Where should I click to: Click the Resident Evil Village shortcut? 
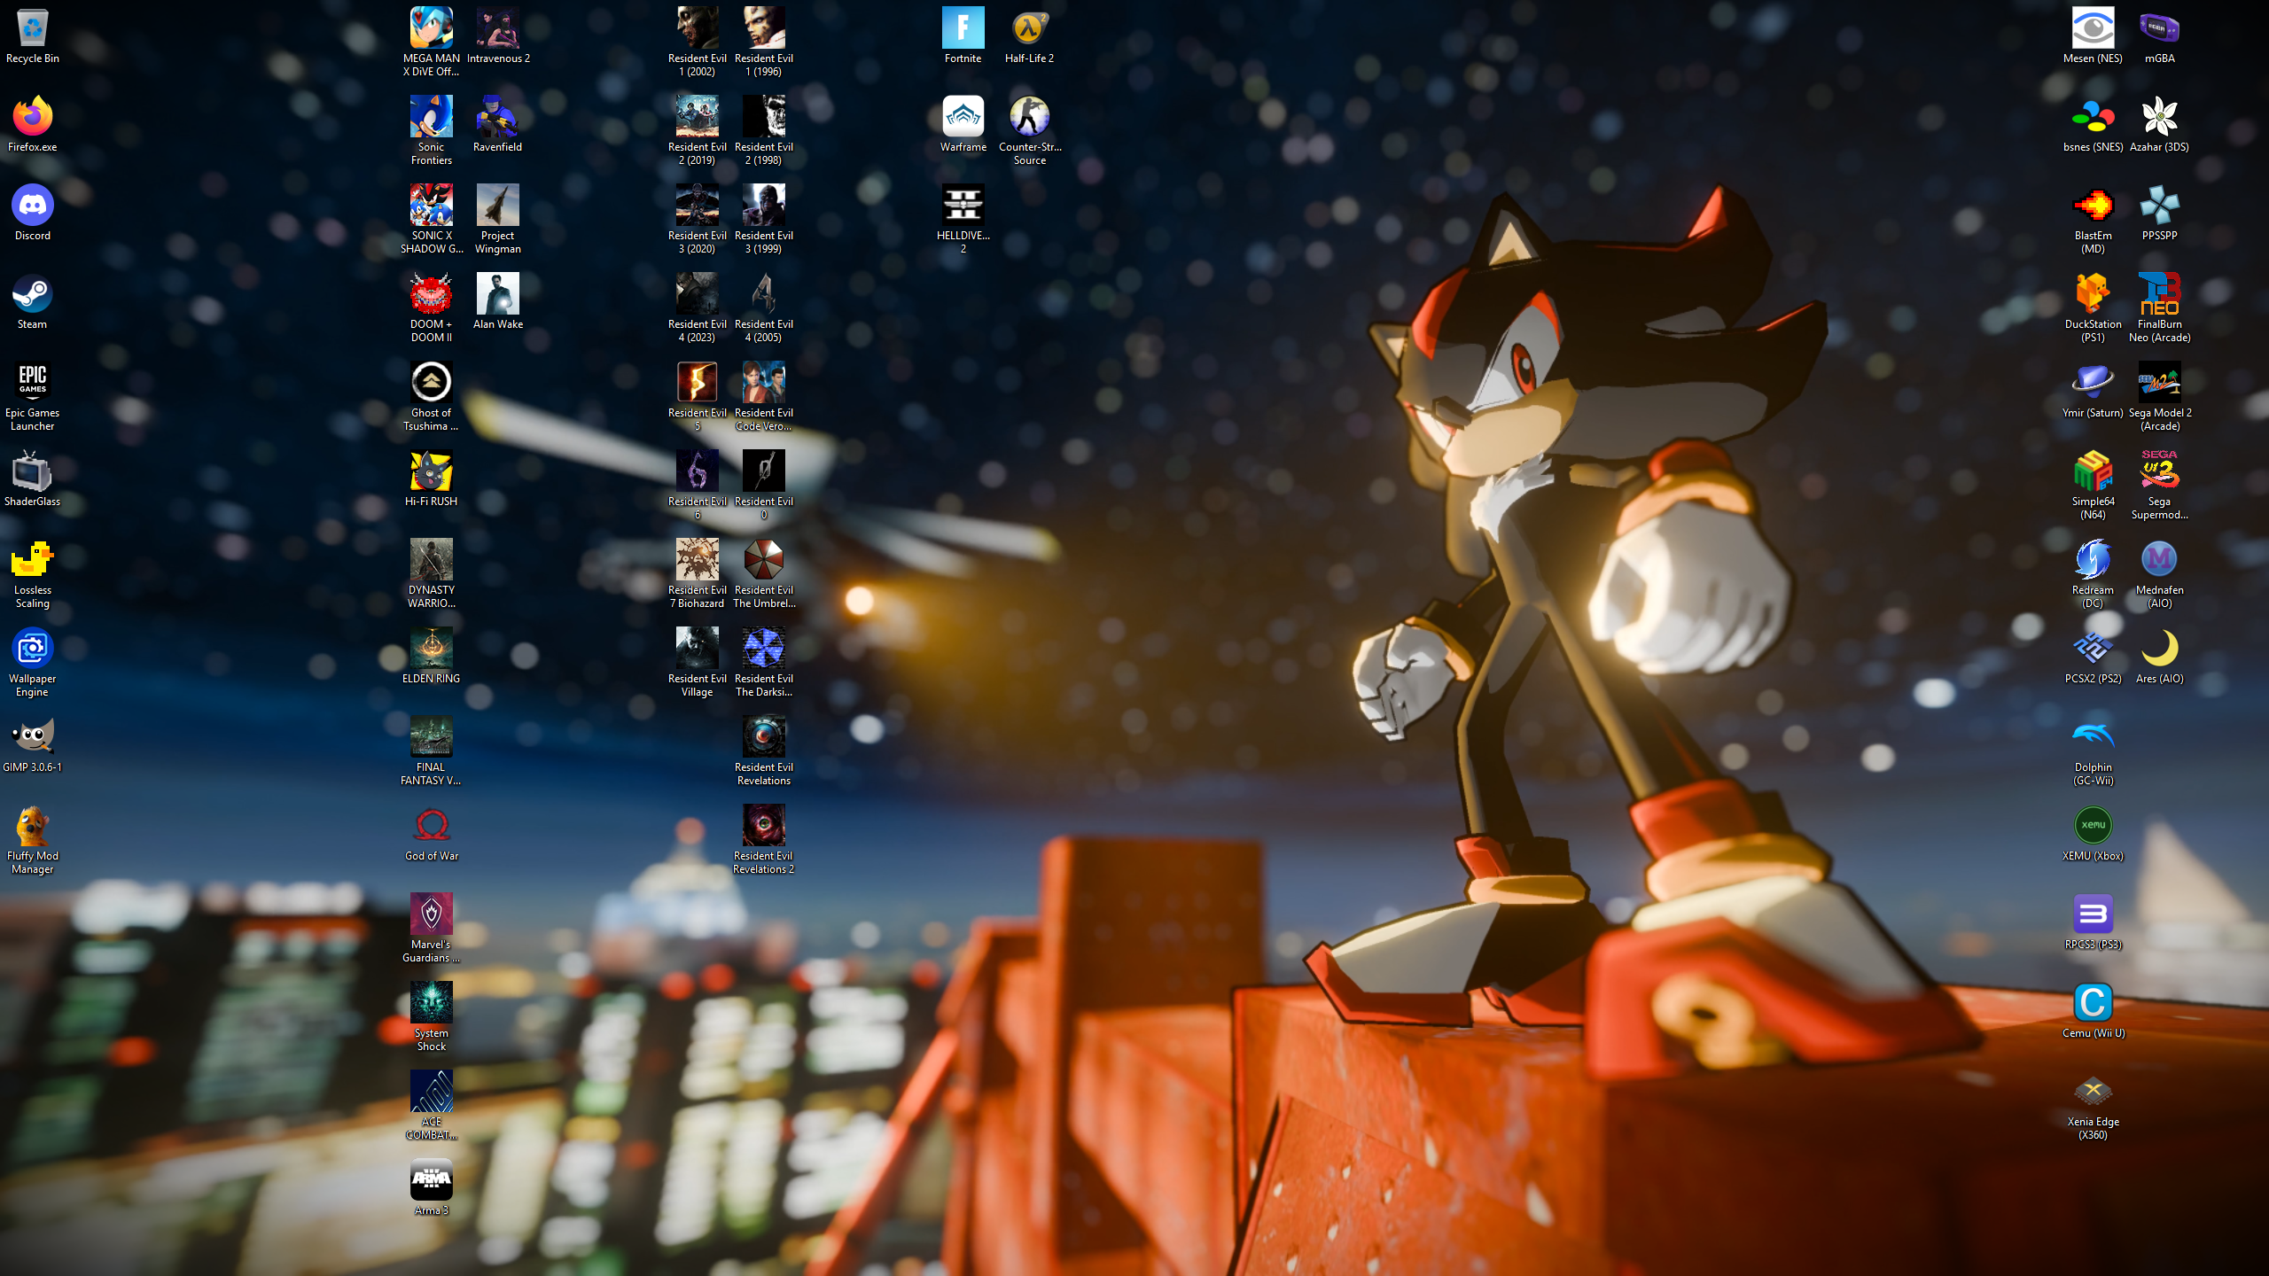[697, 649]
